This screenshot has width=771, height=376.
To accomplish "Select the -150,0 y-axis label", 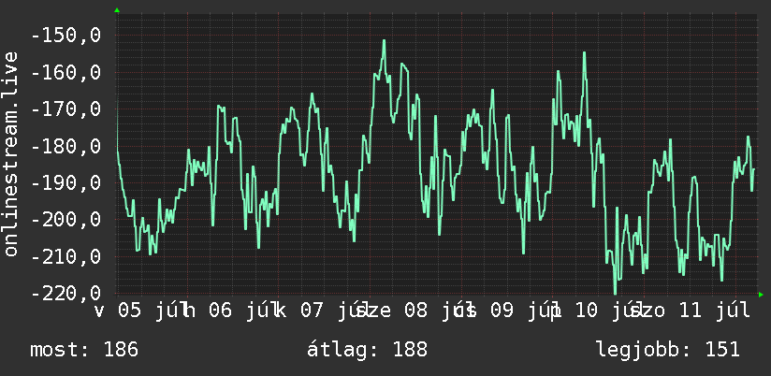I will [x=65, y=36].
